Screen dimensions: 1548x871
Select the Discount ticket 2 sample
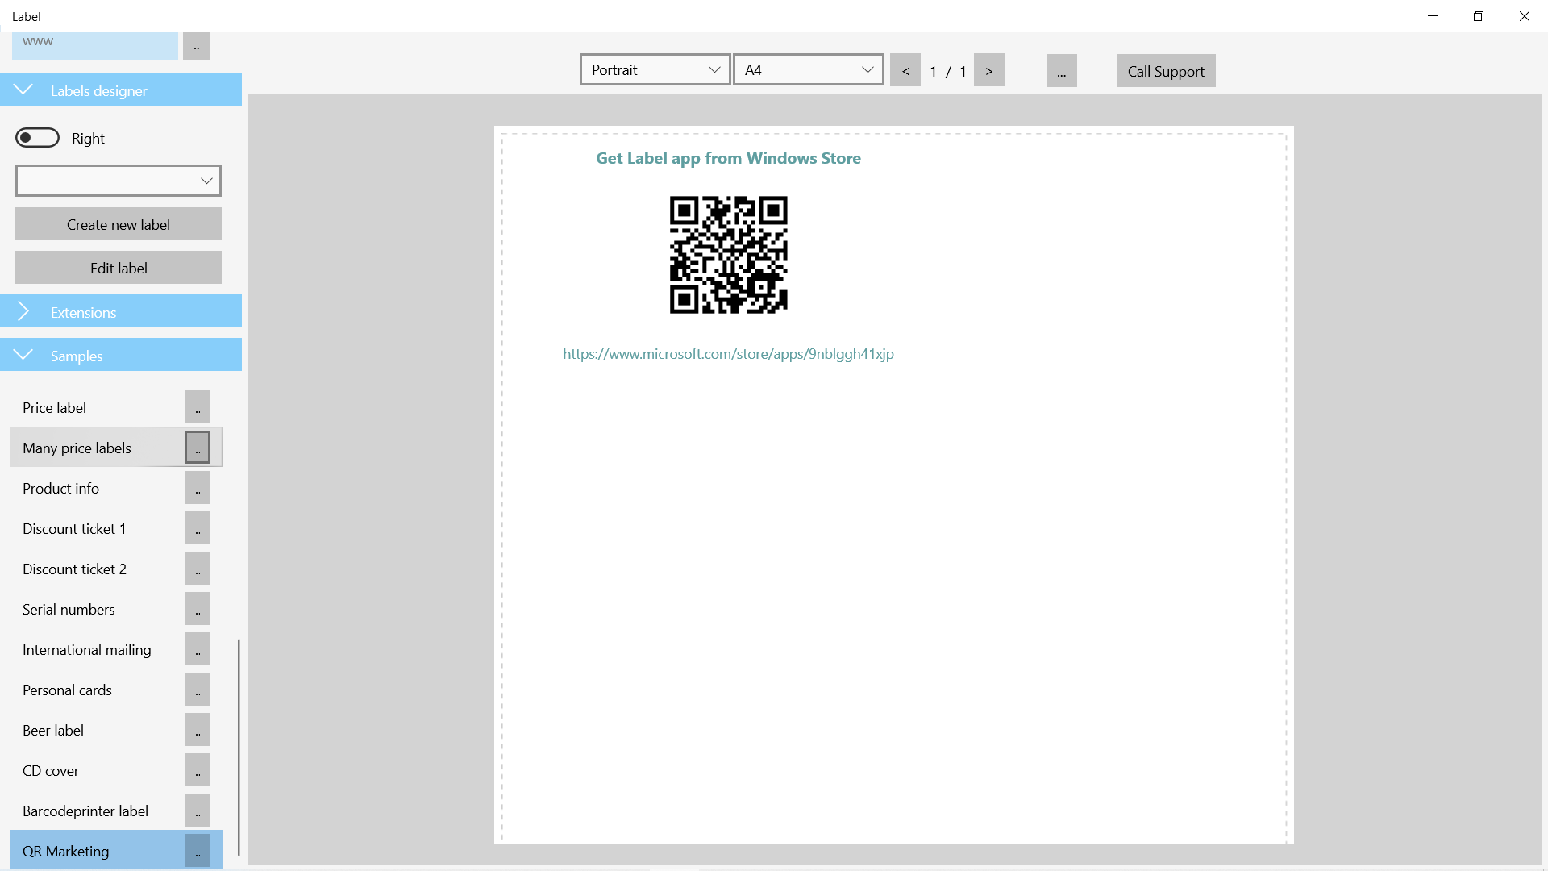[x=74, y=569]
